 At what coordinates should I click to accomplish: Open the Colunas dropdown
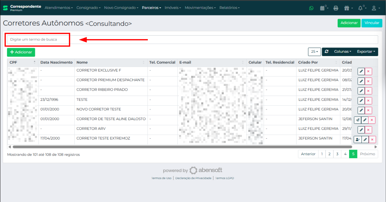[x=342, y=52]
